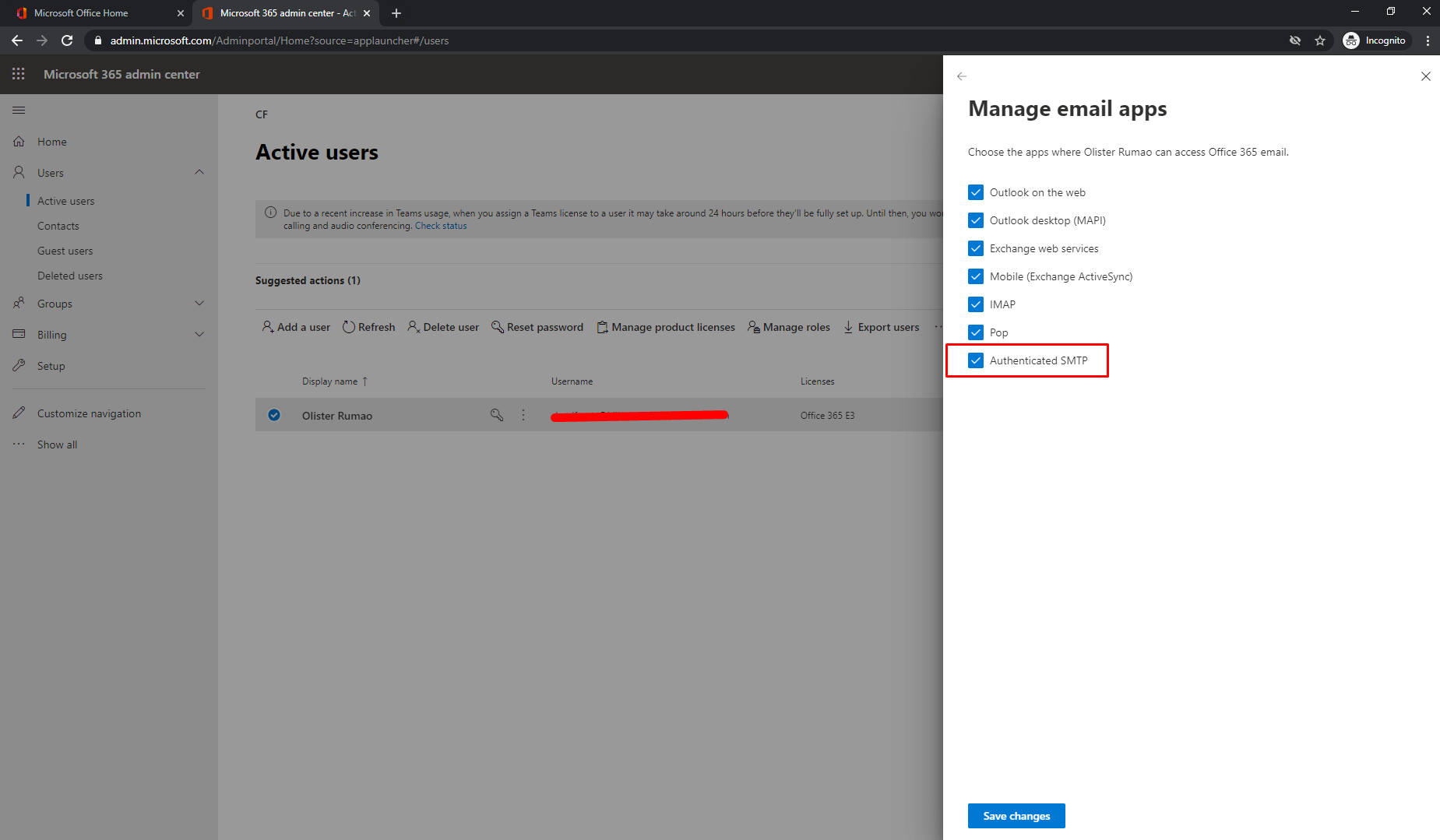The height and width of the screenshot is (840, 1440).
Task: Click the Microsoft 365 admin center title
Action: [121, 74]
